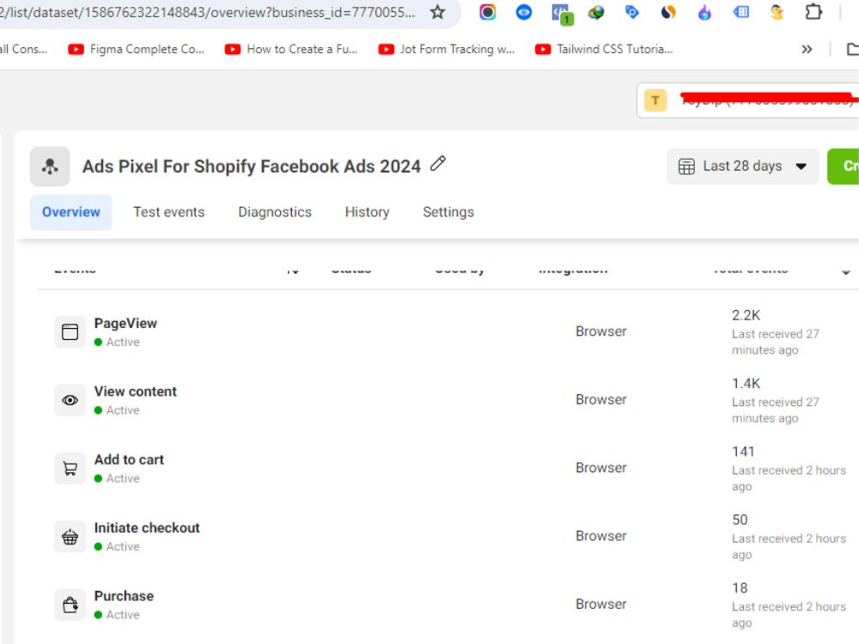Image resolution: width=859 pixels, height=644 pixels.
Task: Click the View content eye icon
Action: coord(70,400)
